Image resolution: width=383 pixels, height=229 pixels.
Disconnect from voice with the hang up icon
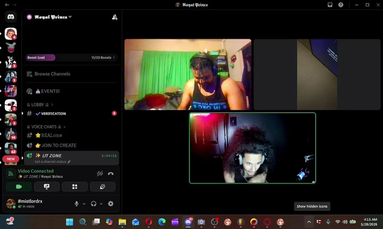[x=111, y=174]
